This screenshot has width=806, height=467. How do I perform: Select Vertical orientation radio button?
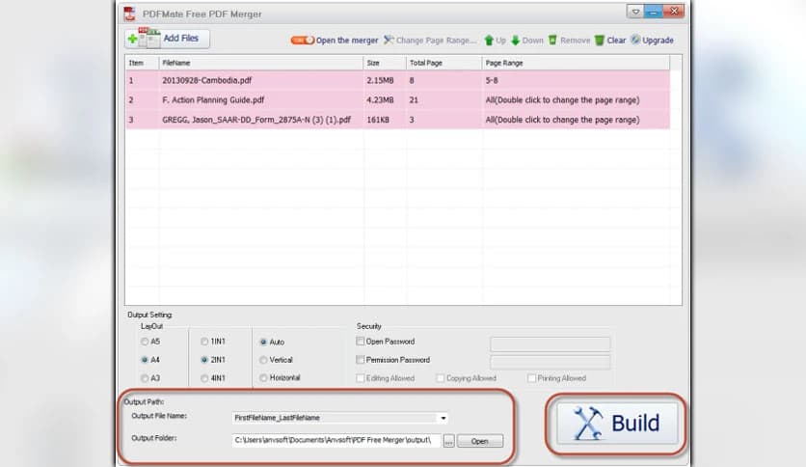[264, 360]
